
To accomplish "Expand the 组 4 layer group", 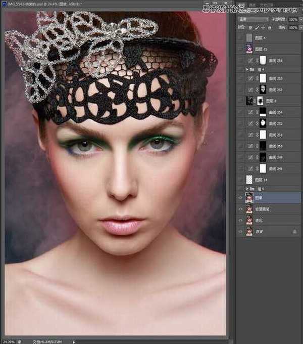I will [x=247, y=69].
